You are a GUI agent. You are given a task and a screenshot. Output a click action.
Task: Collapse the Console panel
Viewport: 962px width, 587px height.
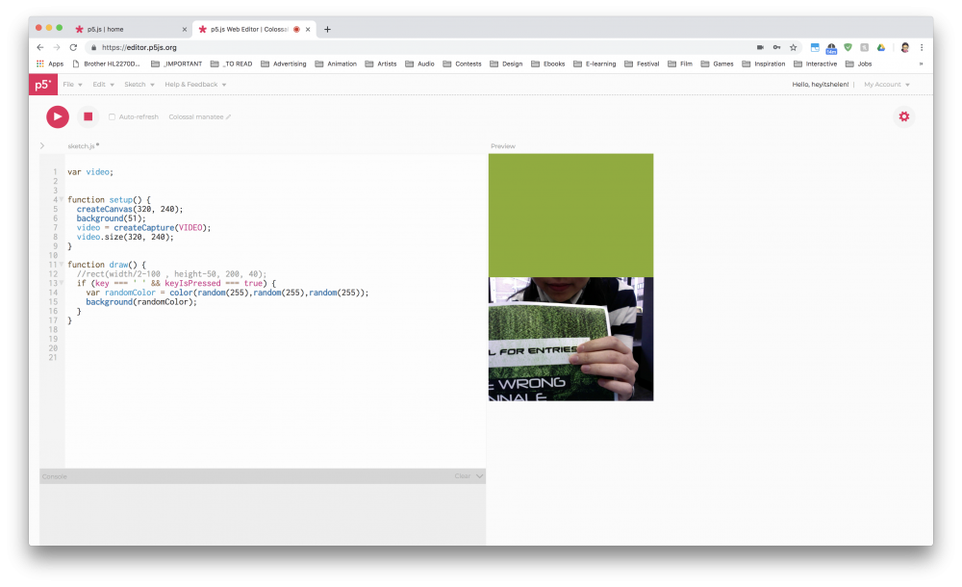pos(480,476)
